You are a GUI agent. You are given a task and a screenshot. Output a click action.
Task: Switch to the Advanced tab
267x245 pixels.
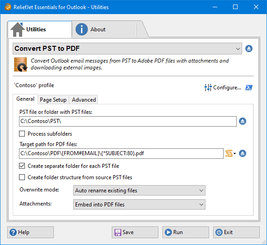tap(84, 100)
